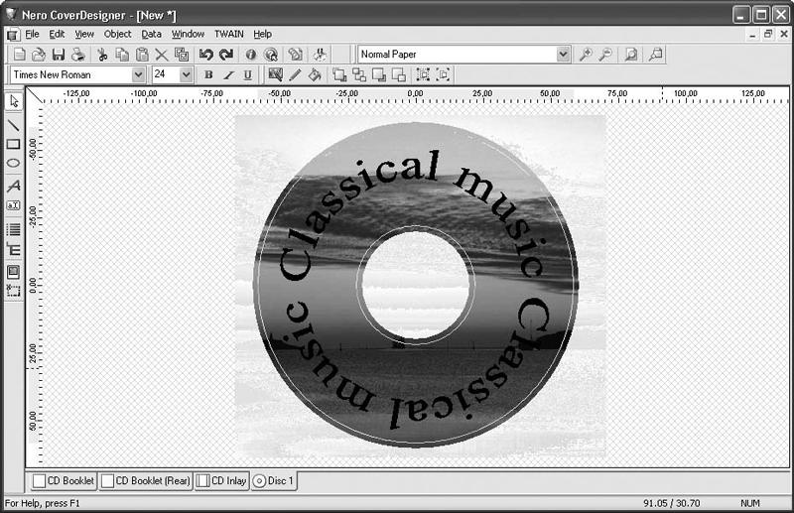The width and height of the screenshot is (794, 513).
Task: Select the Ellipse tool
Action: [14, 163]
